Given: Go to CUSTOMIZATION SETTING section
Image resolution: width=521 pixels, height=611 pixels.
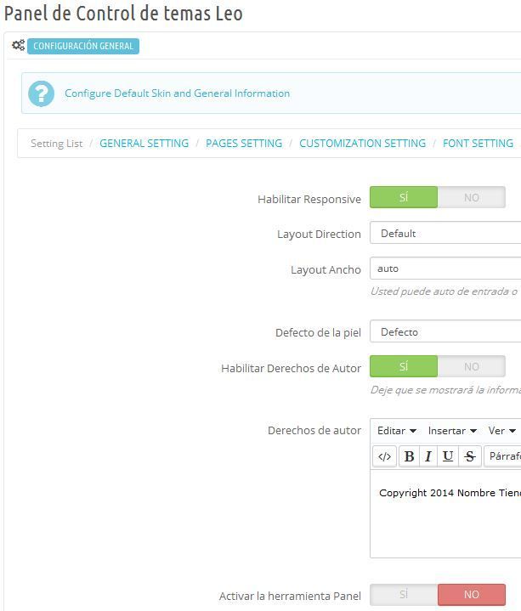Looking at the screenshot, I should (x=362, y=144).
